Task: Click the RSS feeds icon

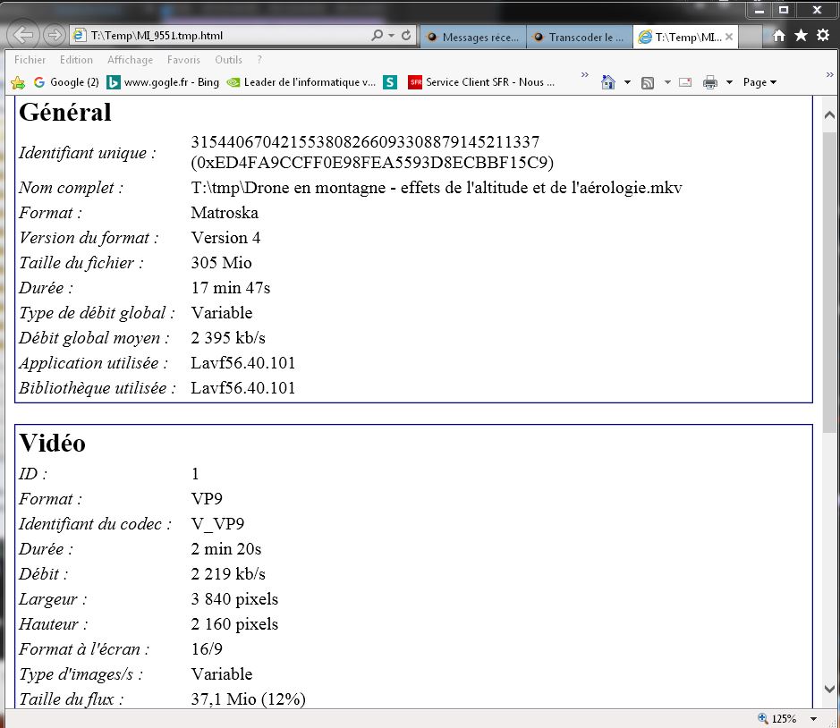Action: pos(648,82)
